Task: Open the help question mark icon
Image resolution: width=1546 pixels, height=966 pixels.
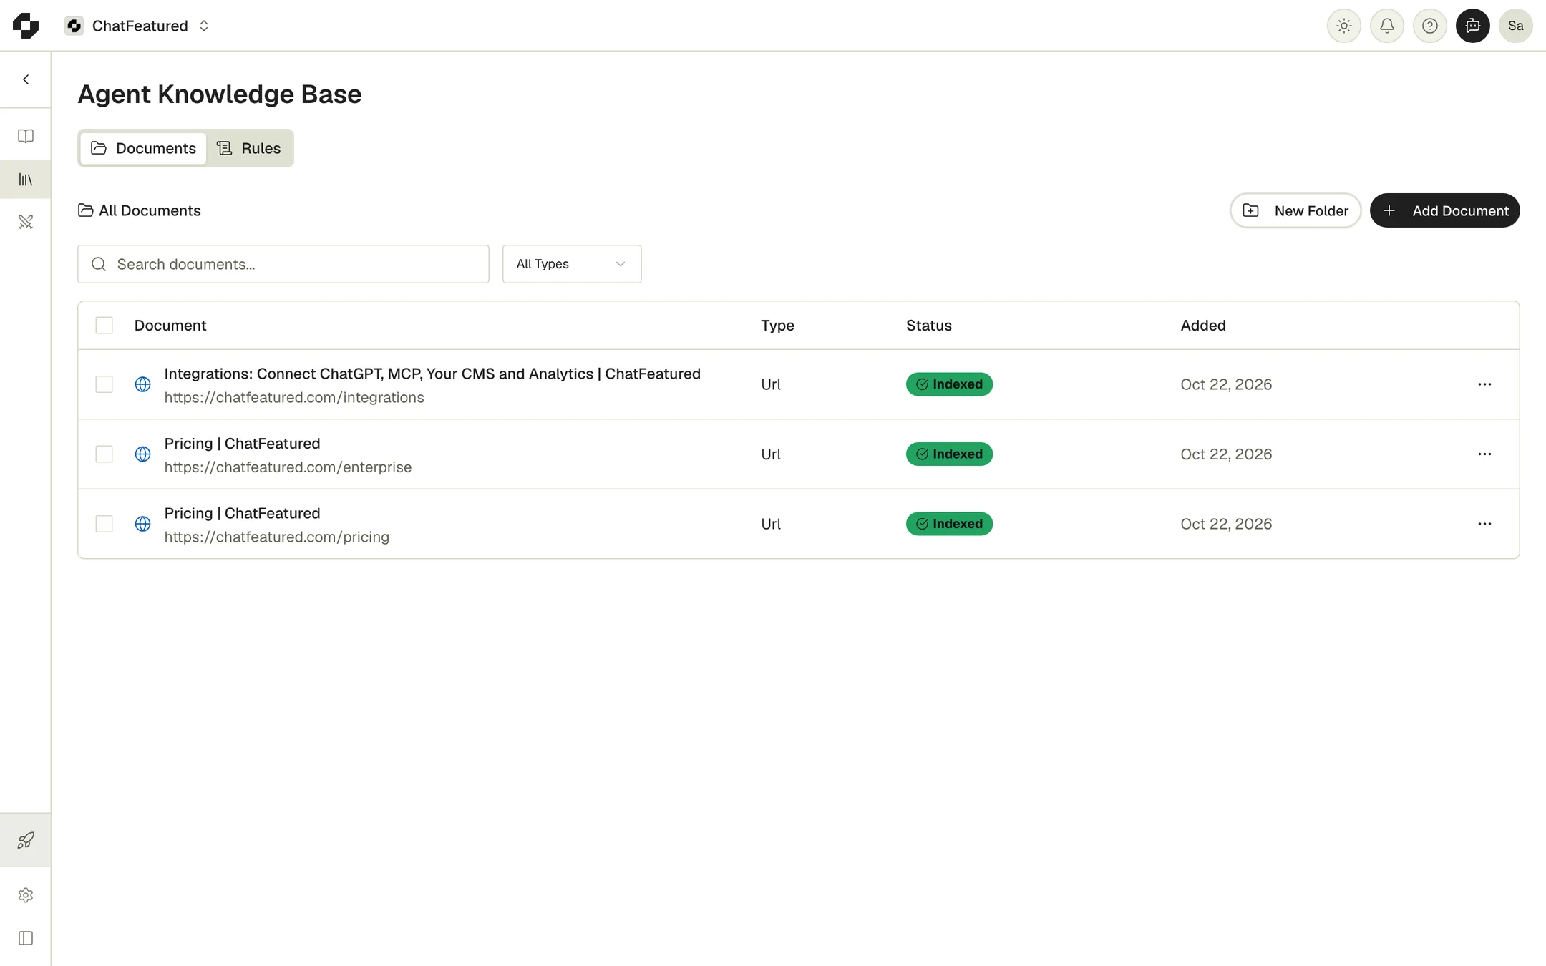Action: pos(1429,26)
